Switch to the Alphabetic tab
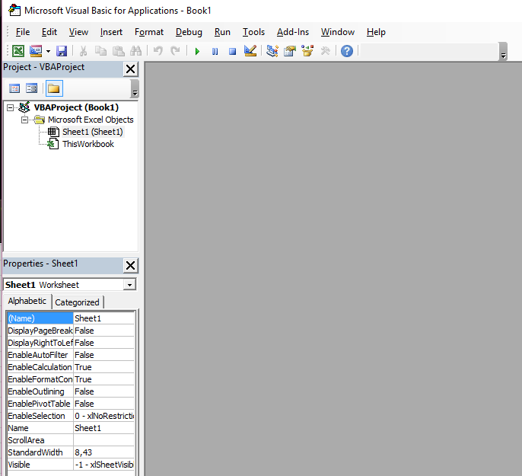Viewport: 522px width, 476px height. (27, 301)
